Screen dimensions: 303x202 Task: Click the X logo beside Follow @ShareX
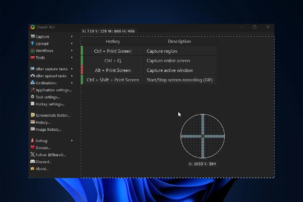click(x=33, y=155)
